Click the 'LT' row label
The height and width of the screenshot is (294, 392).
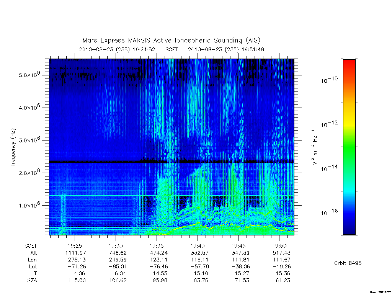pyautogui.click(x=34, y=273)
